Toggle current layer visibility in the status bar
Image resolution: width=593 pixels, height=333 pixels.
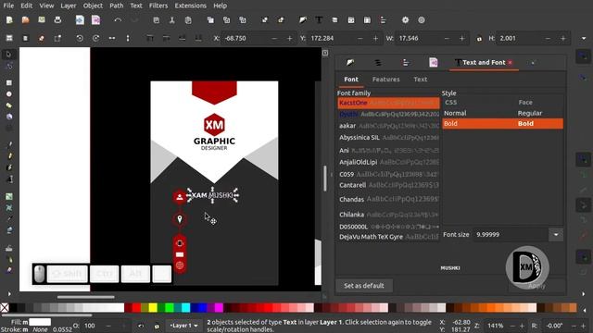pyautogui.click(x=141, y=326)
